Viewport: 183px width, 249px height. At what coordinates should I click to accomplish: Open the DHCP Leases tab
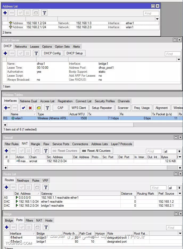(34, 47)
